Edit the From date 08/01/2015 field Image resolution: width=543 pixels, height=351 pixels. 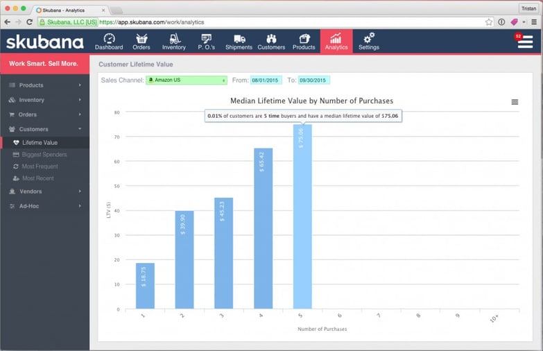pyautogui.click(x=266, y=80)
